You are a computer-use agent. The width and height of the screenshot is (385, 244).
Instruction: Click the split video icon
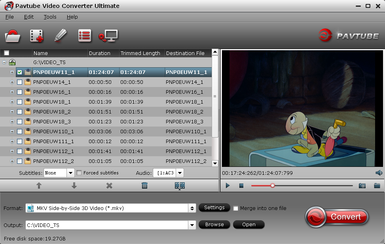click(x=180, y=186)
